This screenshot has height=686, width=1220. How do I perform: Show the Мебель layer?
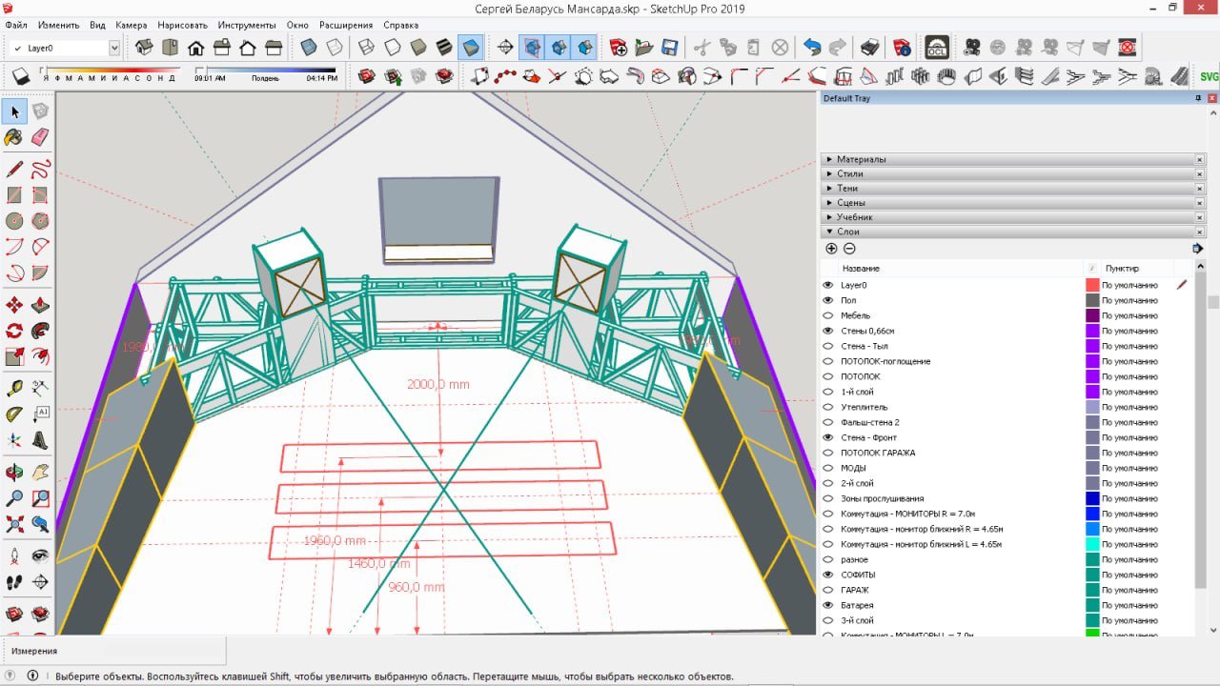827,315
